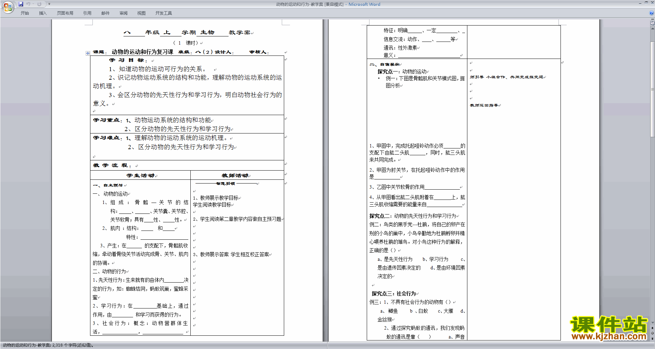Viewport: 655px width, 349px height.
Task: Open the 审阅 ribbon tab
Action: [x=123, y=13]
